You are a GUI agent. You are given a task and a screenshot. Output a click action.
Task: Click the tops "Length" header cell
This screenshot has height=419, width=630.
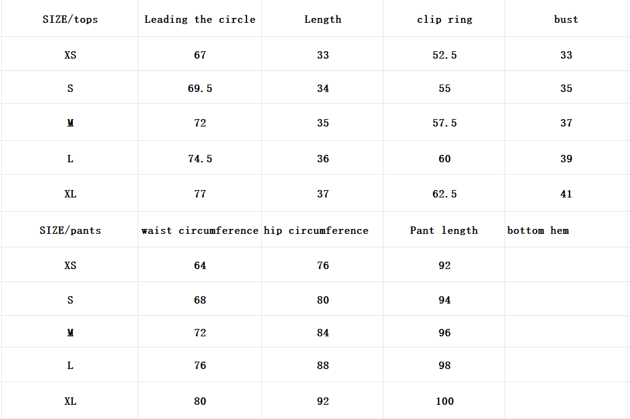pyautogui.click(x=322, y=19)
